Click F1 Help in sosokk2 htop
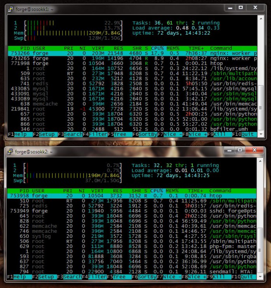Screen dimensions: 271x288 click(x=19, y=277)
